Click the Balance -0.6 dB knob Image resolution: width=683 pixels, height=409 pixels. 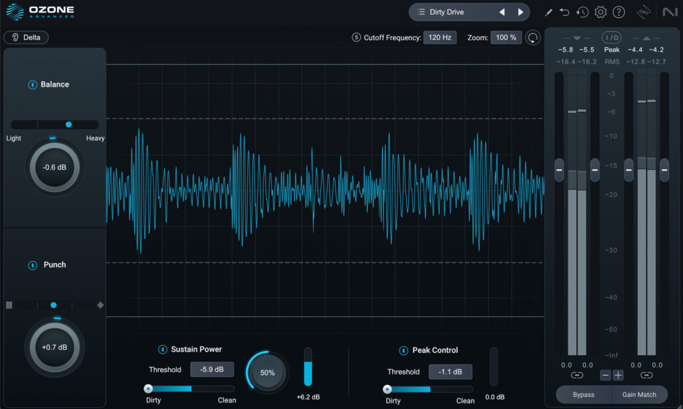[x=55, y=167]
